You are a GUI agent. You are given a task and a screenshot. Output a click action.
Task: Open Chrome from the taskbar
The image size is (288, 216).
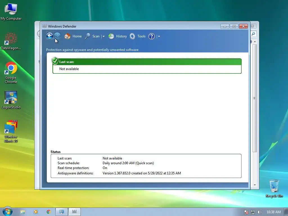(x=48, y=212)
